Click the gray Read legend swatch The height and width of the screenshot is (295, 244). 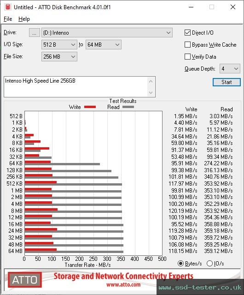click(x=128, y=107)
